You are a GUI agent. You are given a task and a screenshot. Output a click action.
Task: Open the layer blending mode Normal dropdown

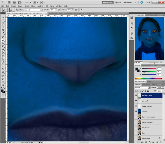142,87
